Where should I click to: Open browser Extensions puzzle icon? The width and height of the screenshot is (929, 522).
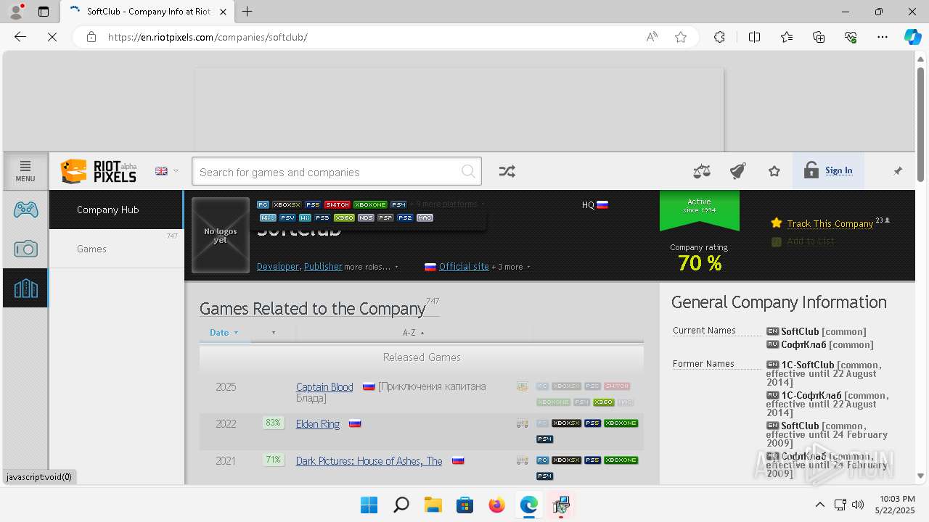pyautogui.click(x=719, y=37)
